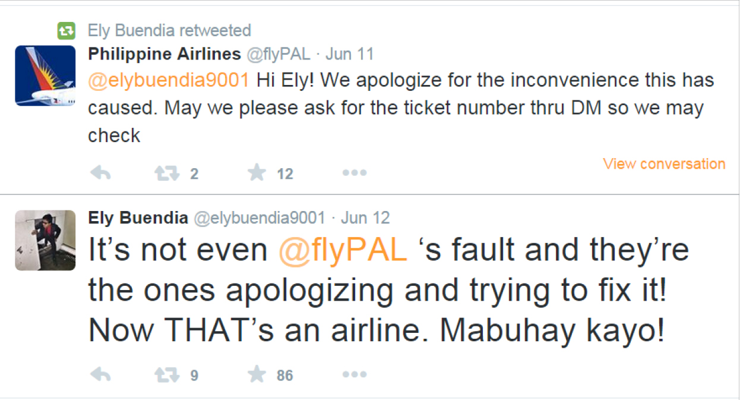Screen dimensions: 740x400
Task: Click the Philippine Airlines avatar thumbnail
Action: tap(45, 76)
